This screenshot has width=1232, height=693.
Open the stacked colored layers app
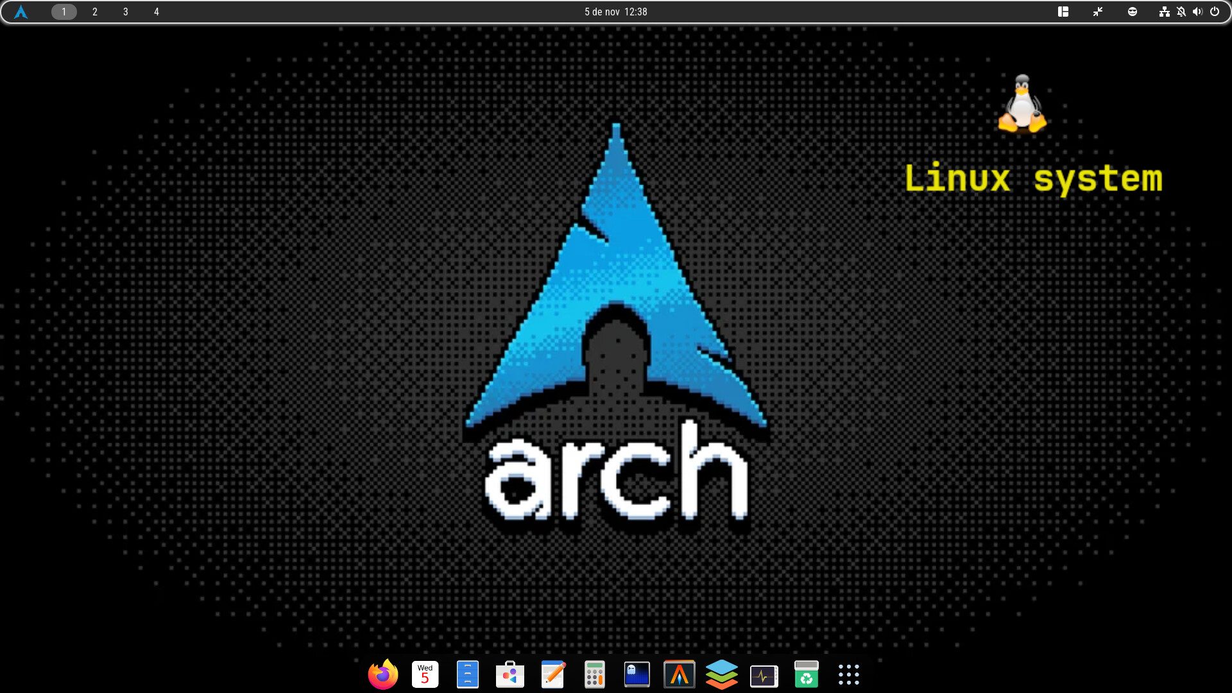(x=722, y=674)
